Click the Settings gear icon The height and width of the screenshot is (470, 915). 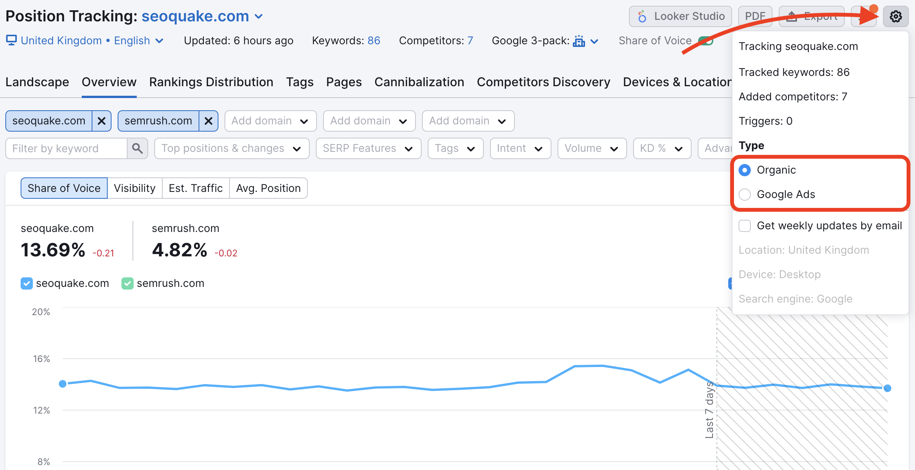897,16
